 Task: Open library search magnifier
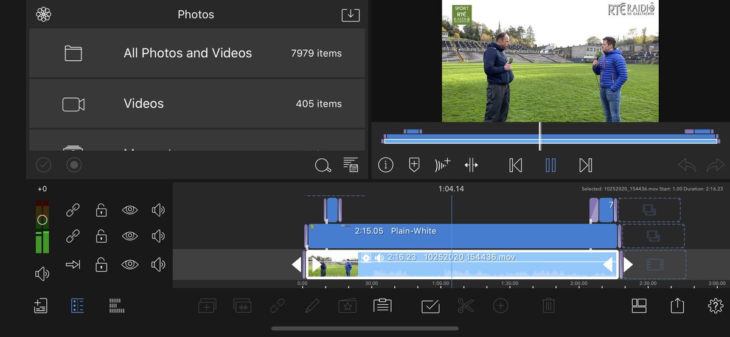point(323,165)
